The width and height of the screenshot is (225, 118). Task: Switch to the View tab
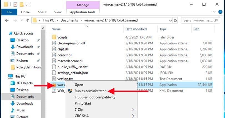[x=58, y=12]
